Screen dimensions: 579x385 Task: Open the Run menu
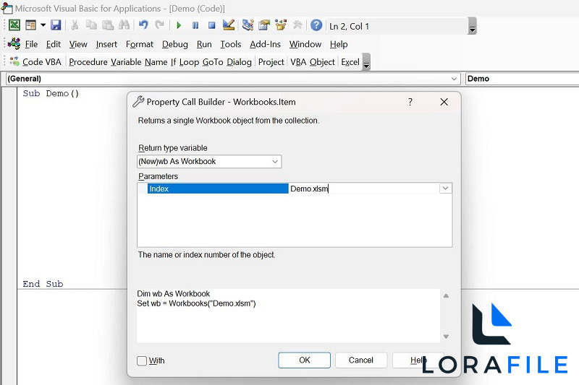click(x=204, y=44)
